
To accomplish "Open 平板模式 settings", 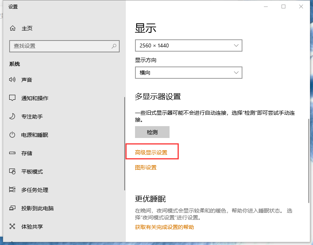I will [32, 171].
